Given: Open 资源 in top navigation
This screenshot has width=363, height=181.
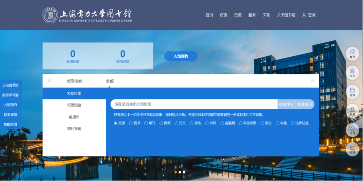Looking at the screenshot, I should [238, 15].
